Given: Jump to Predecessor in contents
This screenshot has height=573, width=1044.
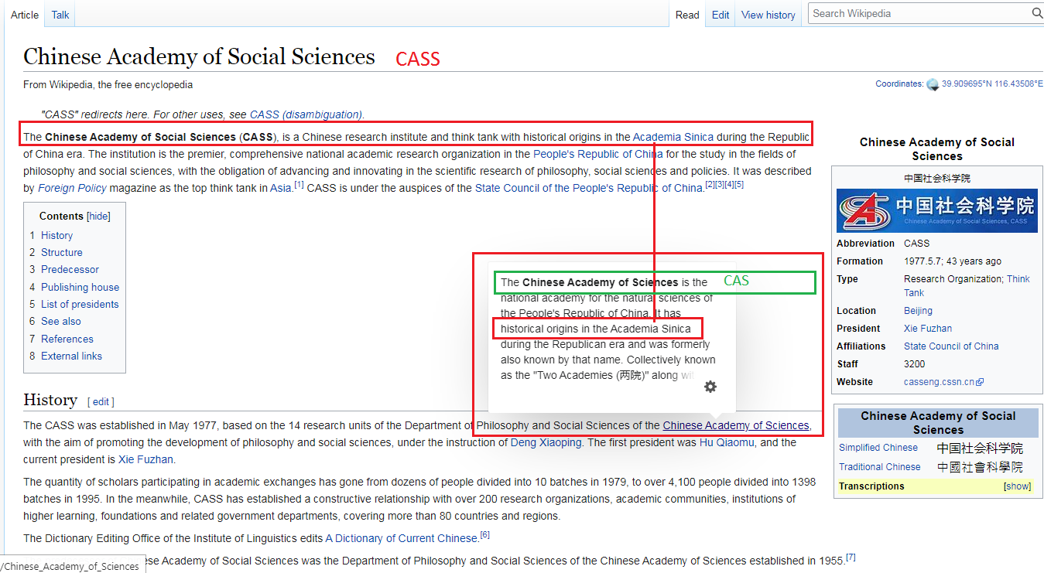Looking at the screenshot, I should (70, 269).
